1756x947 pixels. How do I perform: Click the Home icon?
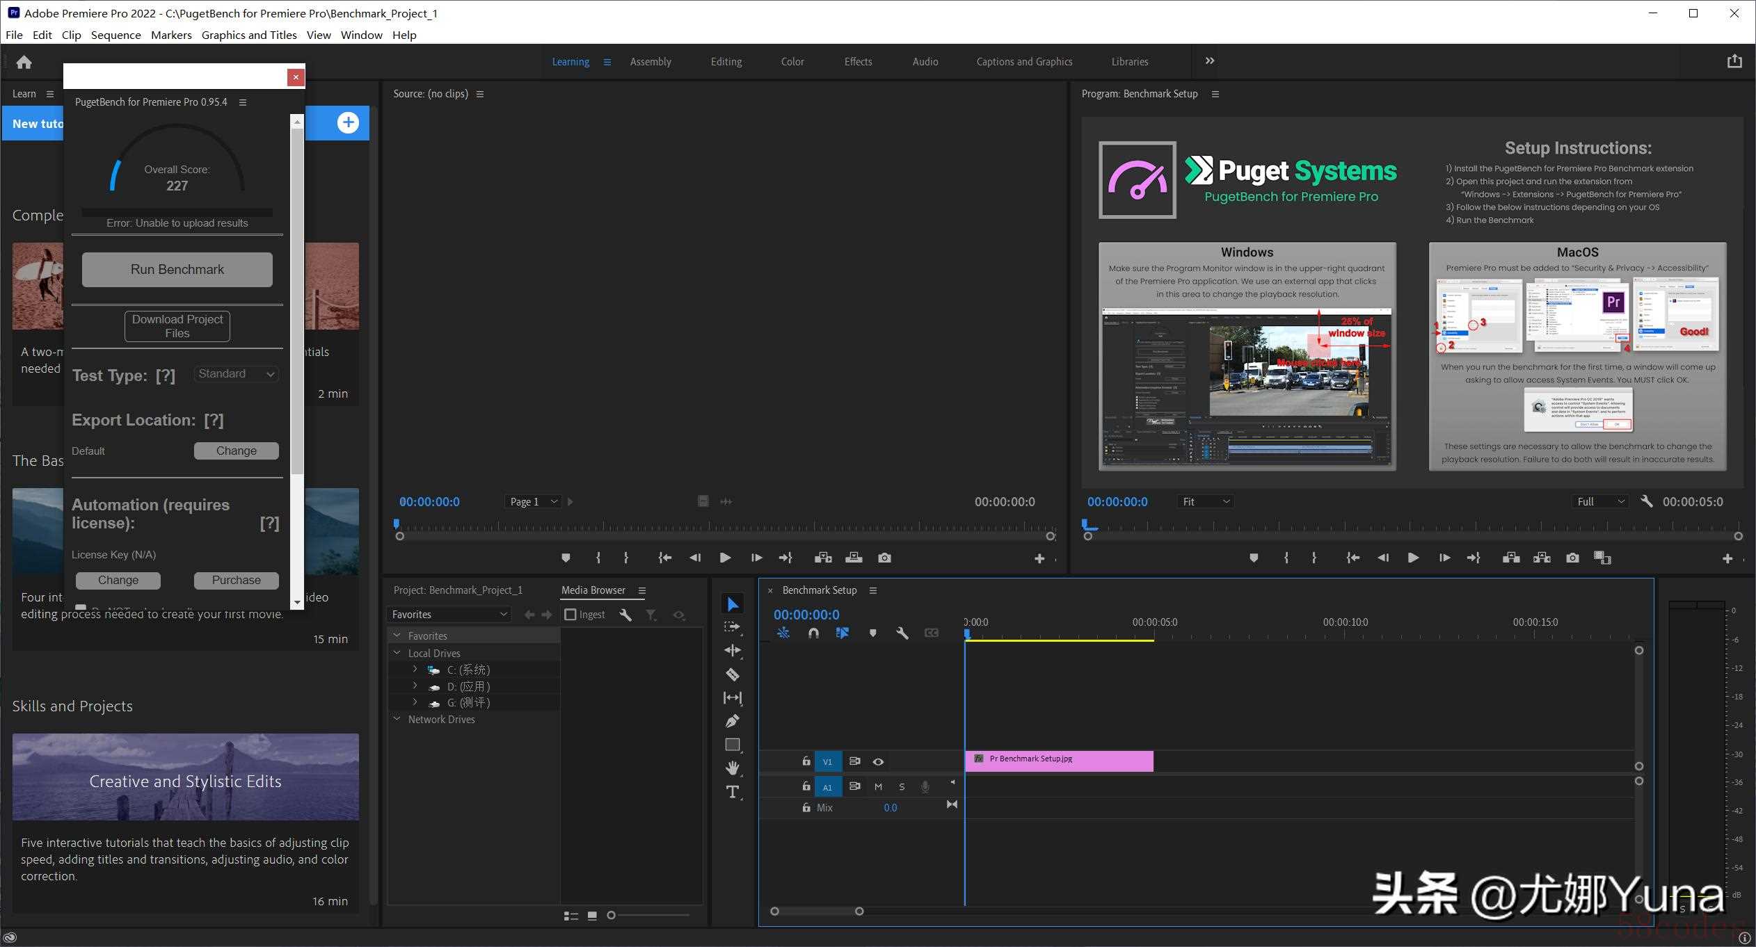[24, 62]
